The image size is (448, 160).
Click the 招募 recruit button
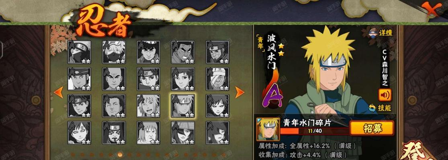[372, 128]
